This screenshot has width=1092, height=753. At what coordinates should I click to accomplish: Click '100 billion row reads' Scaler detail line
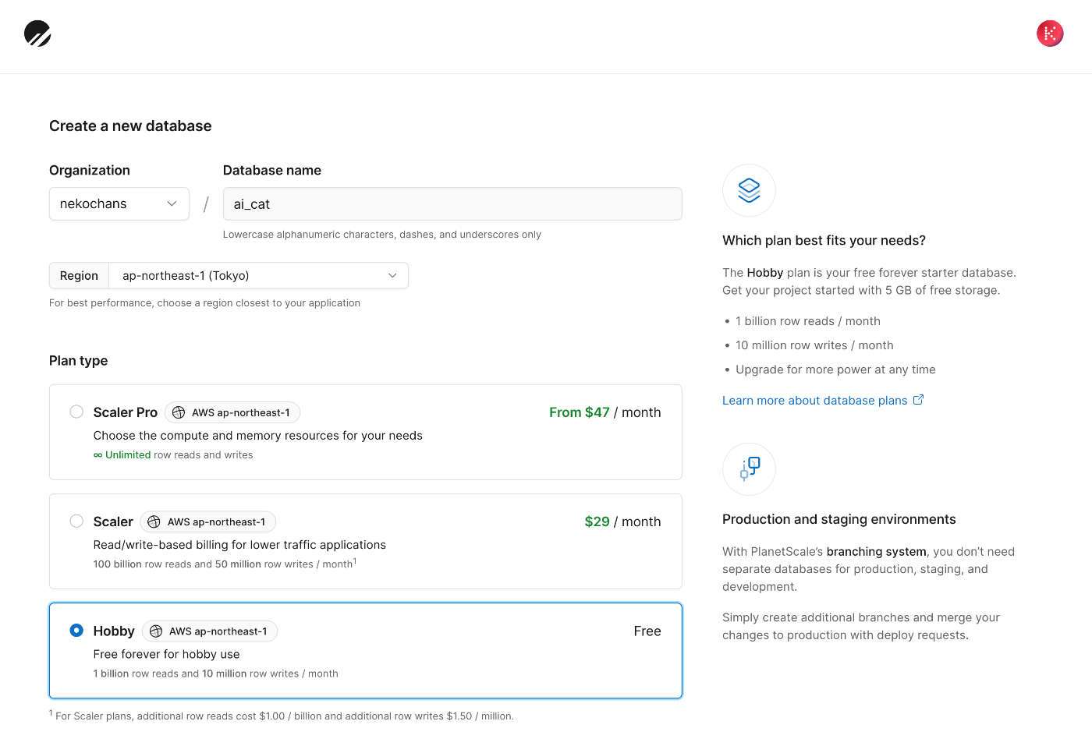(225, 564)
